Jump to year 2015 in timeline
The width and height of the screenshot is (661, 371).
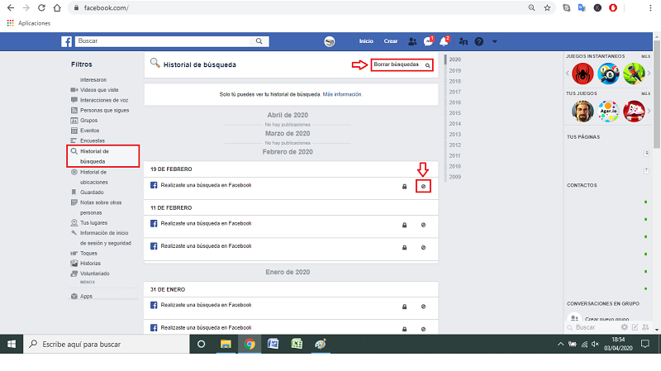tap(455, 113)
